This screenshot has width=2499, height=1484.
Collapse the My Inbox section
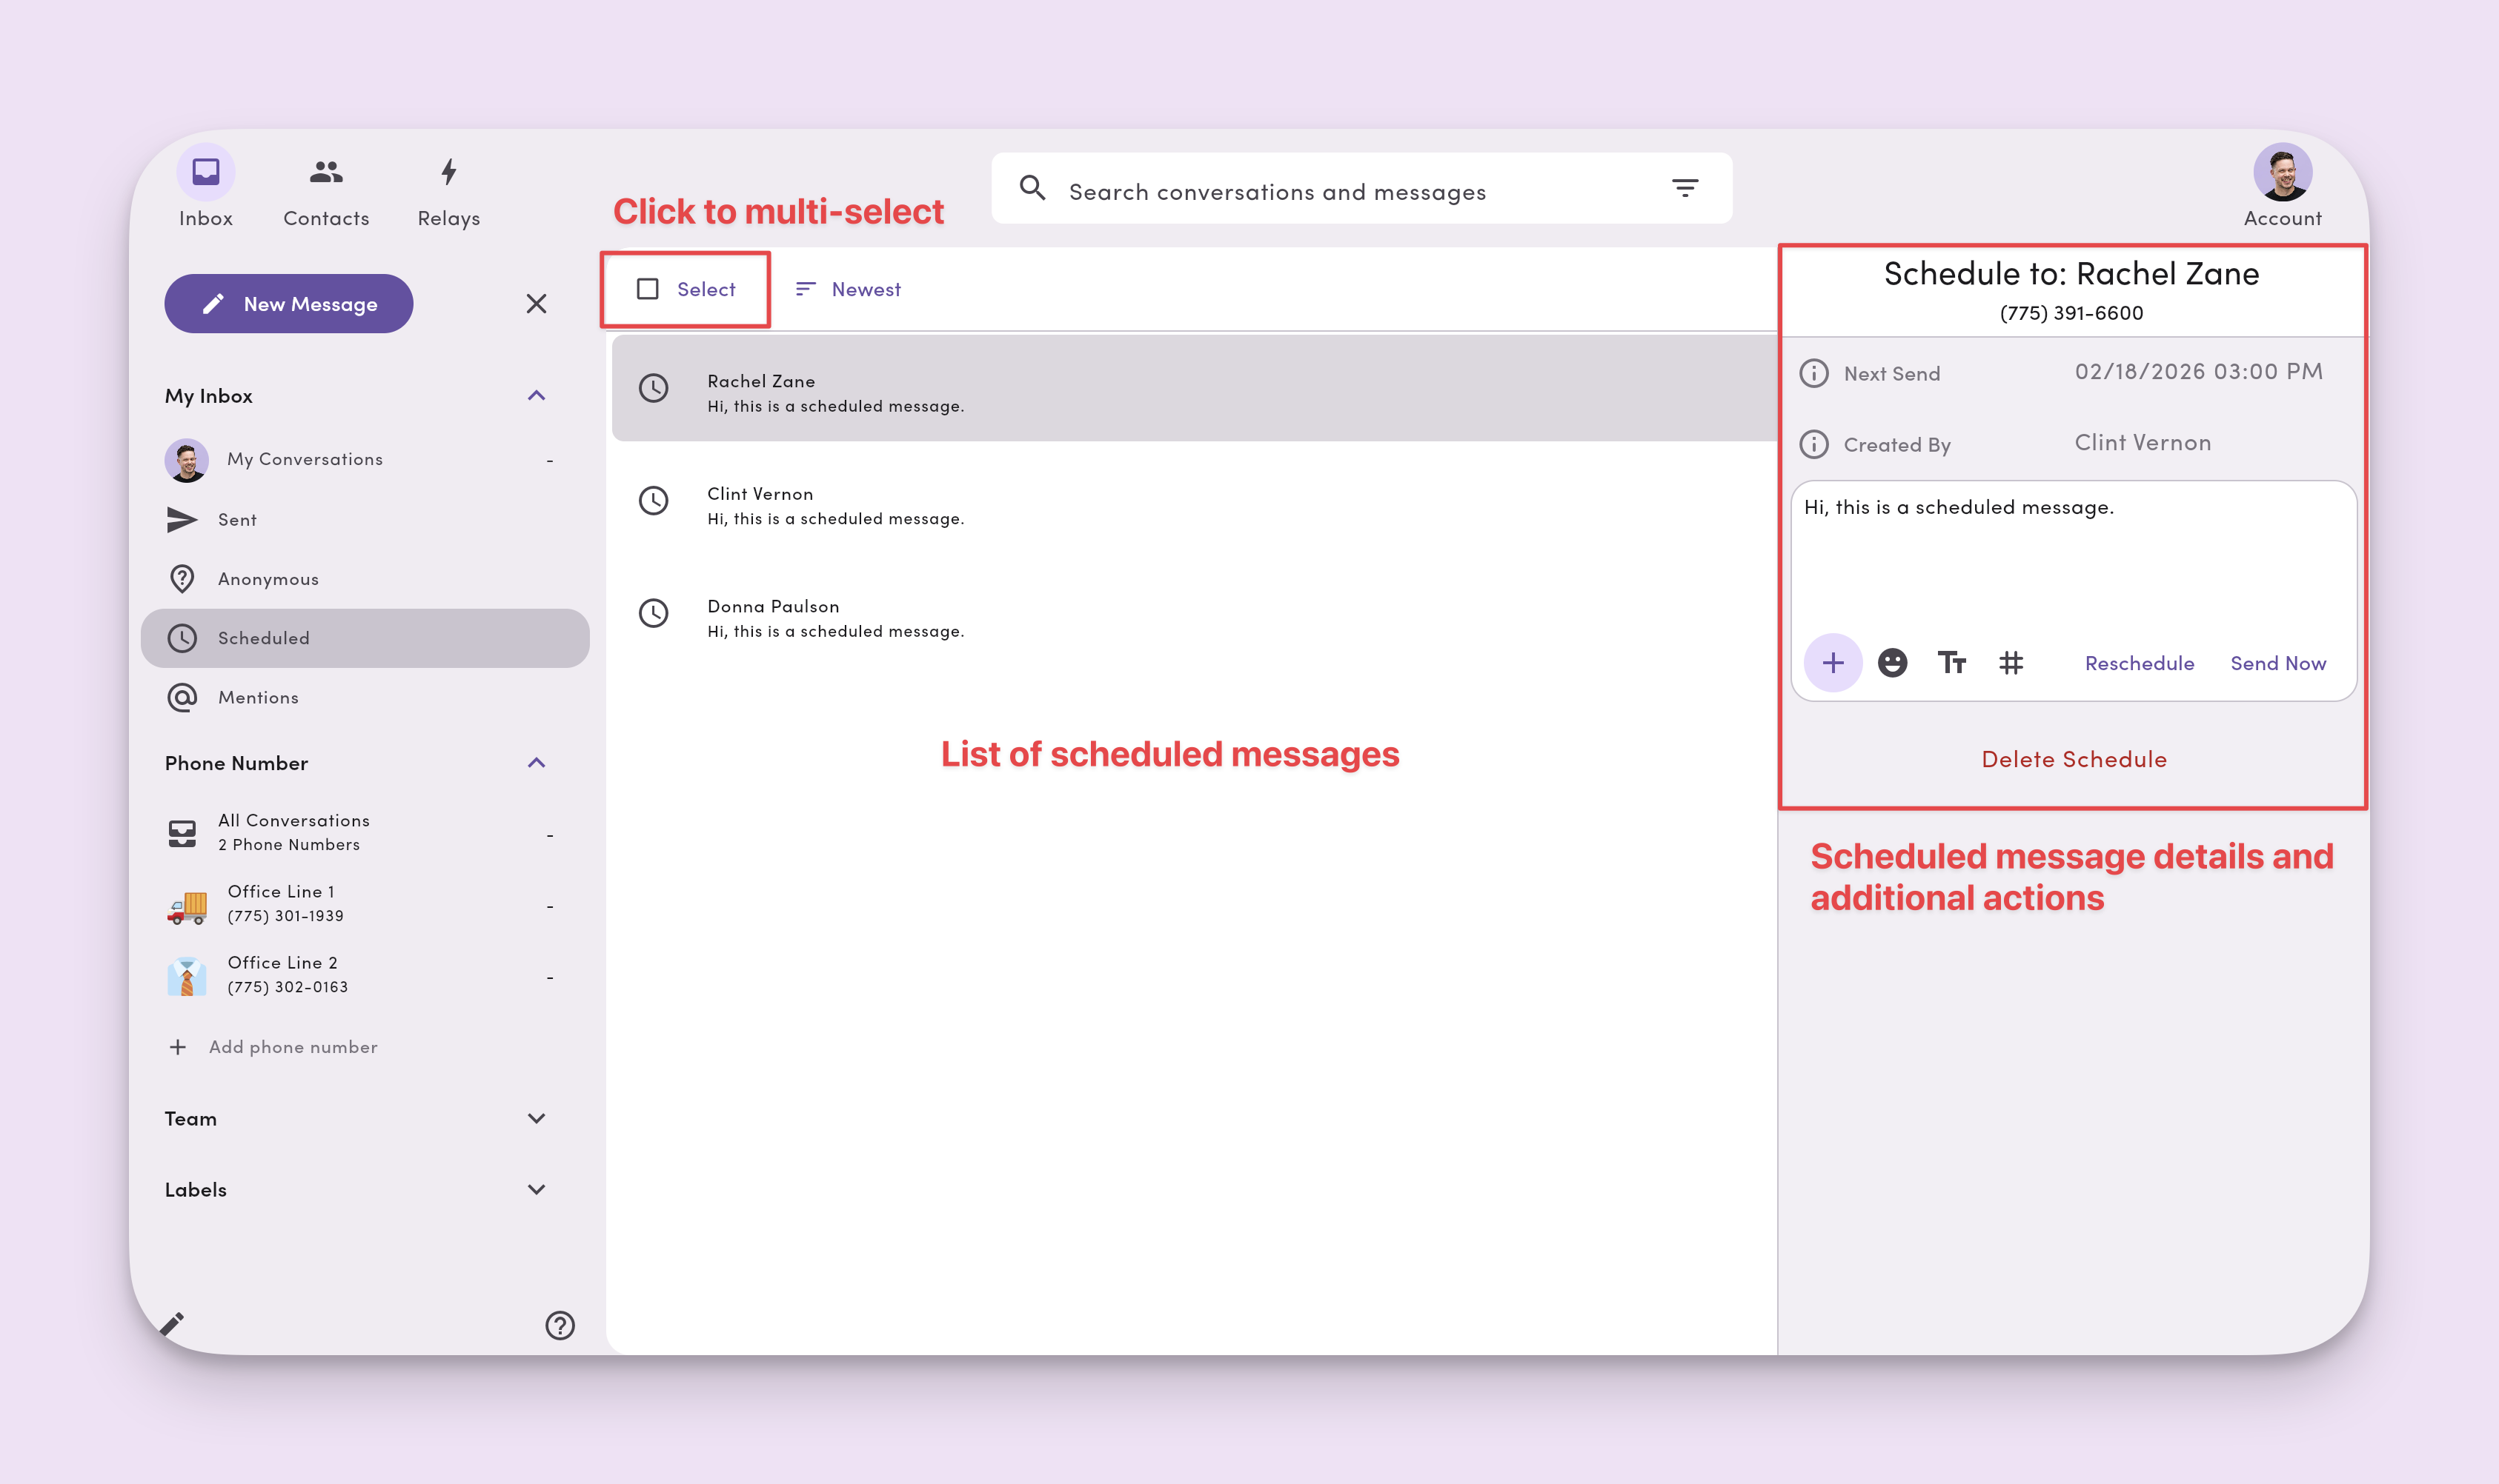(x=537, y=395)
